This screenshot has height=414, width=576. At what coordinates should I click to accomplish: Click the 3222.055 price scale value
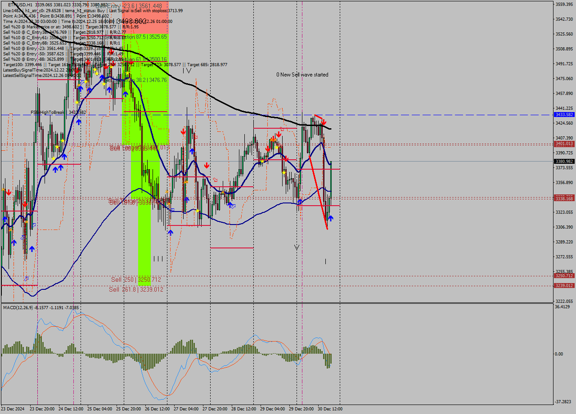click(564, 301)
